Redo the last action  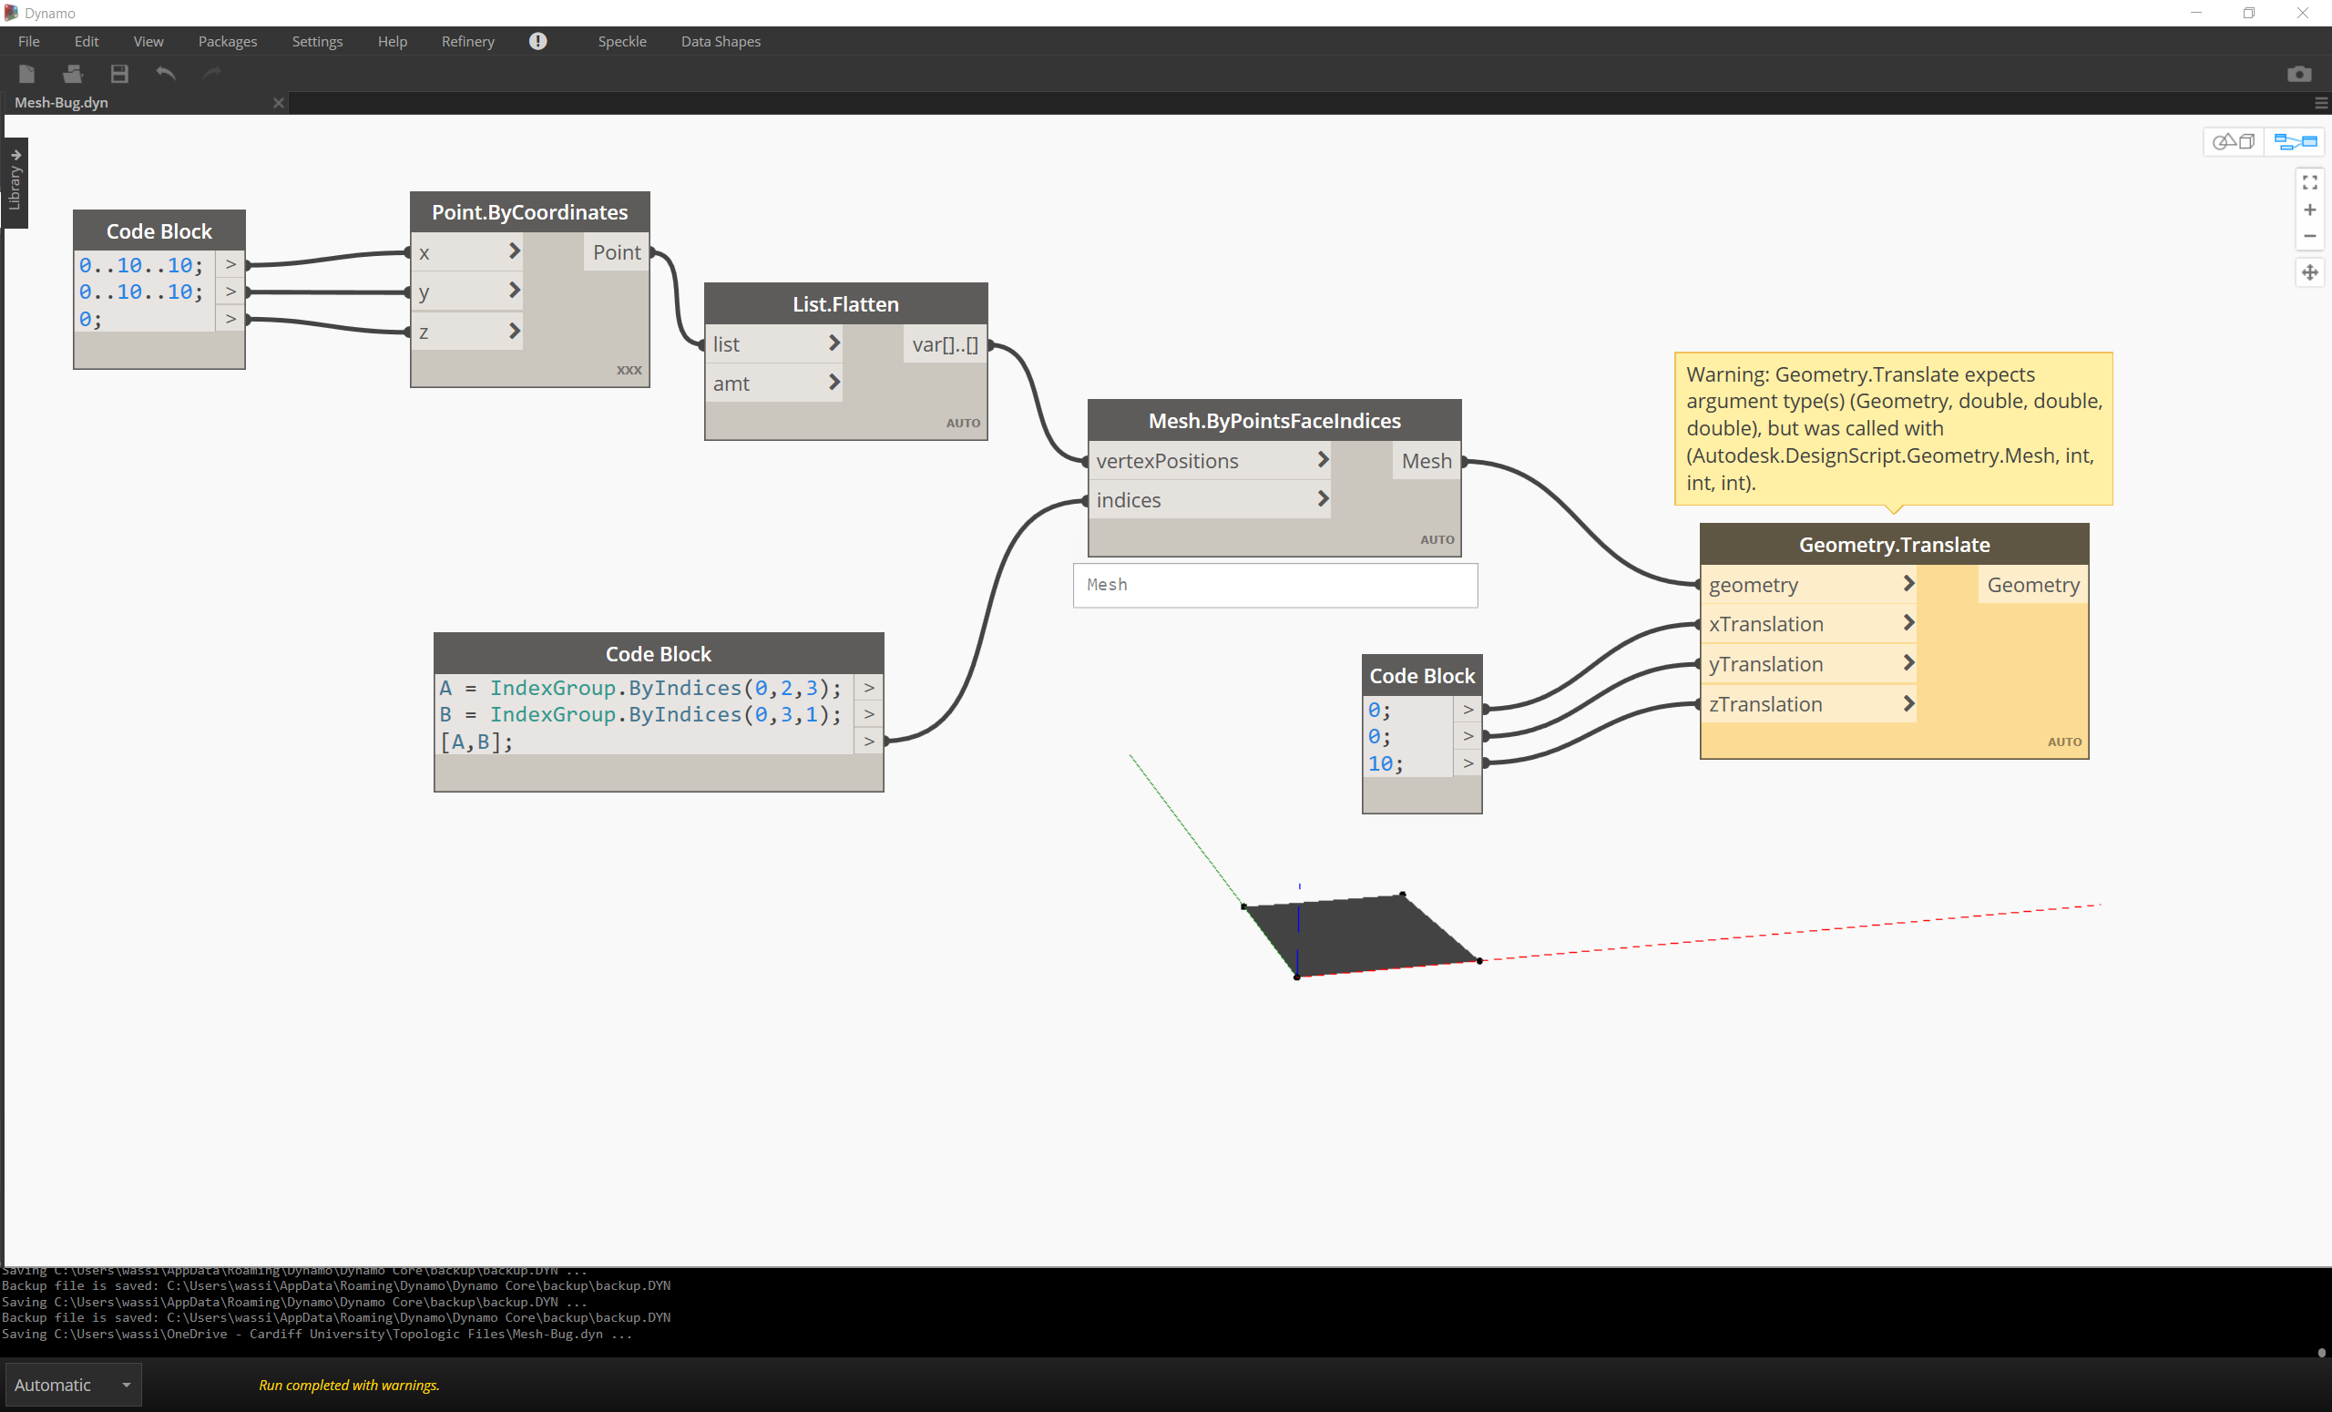(x=211, y=73)
